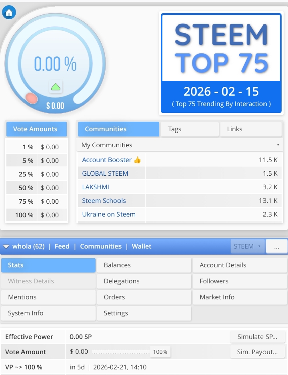
Task: Collapse account panel with triangle before whola
Action: (x=6, y=247)
